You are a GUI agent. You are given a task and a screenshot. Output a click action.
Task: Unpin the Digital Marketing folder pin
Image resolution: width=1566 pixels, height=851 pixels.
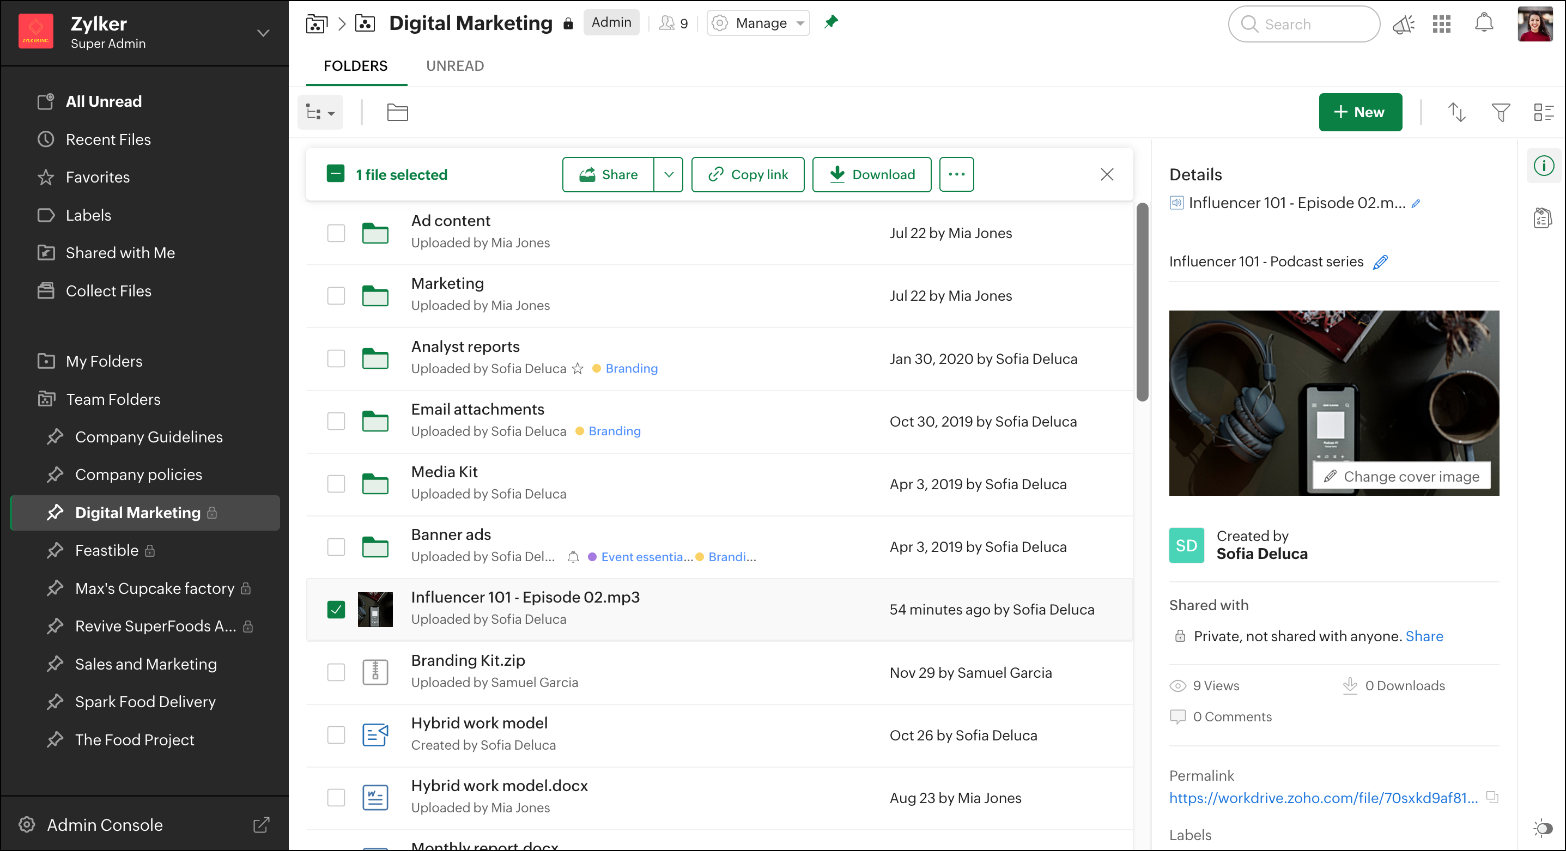[x=831, y=22]
